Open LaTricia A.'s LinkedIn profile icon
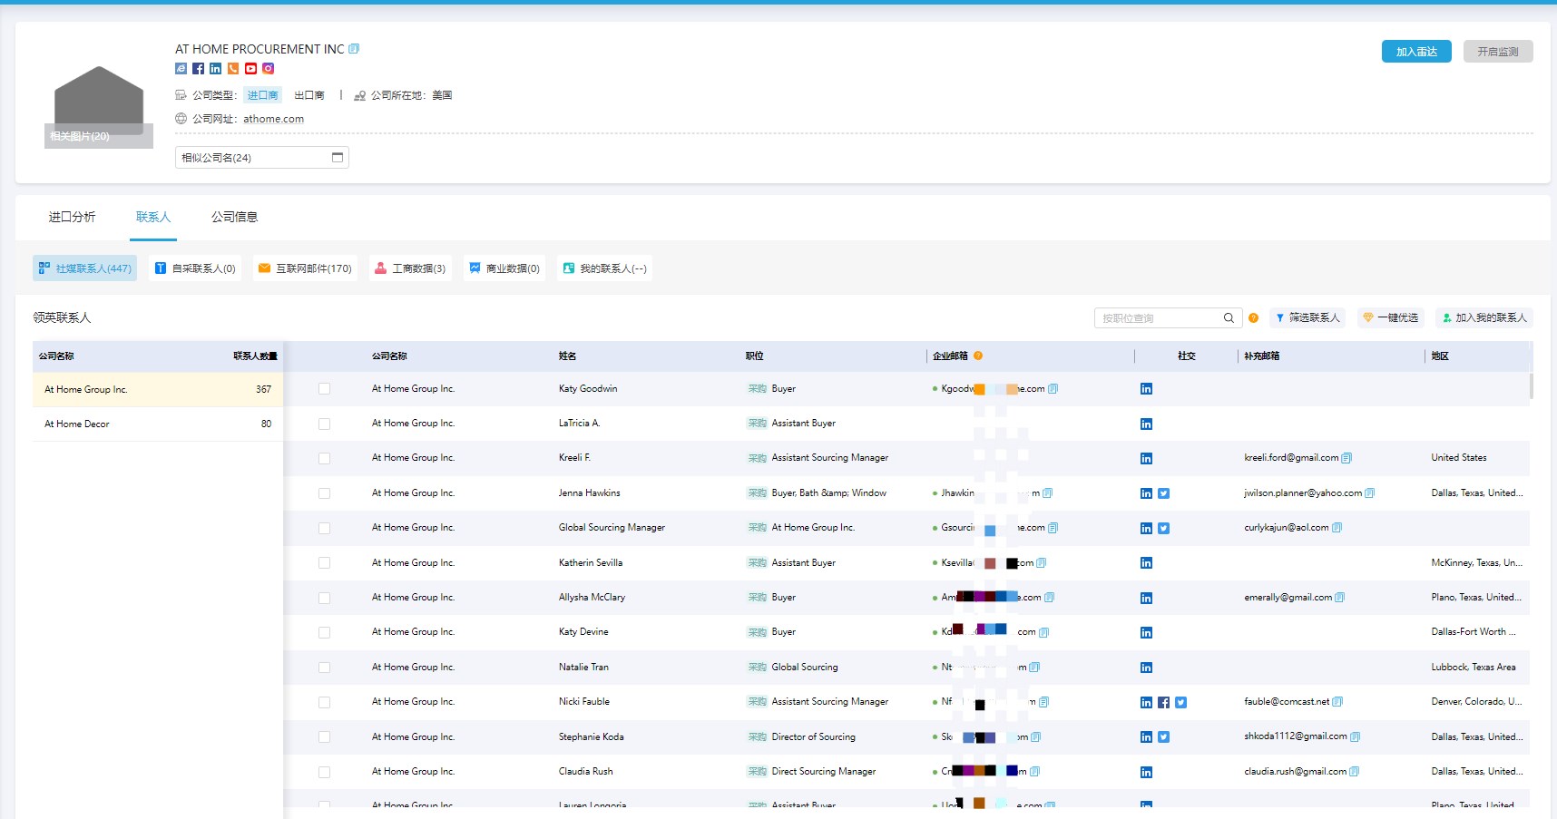Image resolution: width=1557 pixels, height=819 pixels. [x=1146, y=424]
